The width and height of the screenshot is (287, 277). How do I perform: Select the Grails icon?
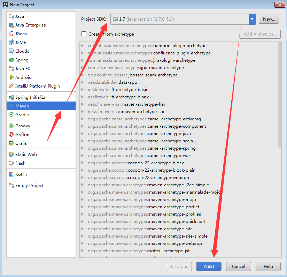(11, 143)
